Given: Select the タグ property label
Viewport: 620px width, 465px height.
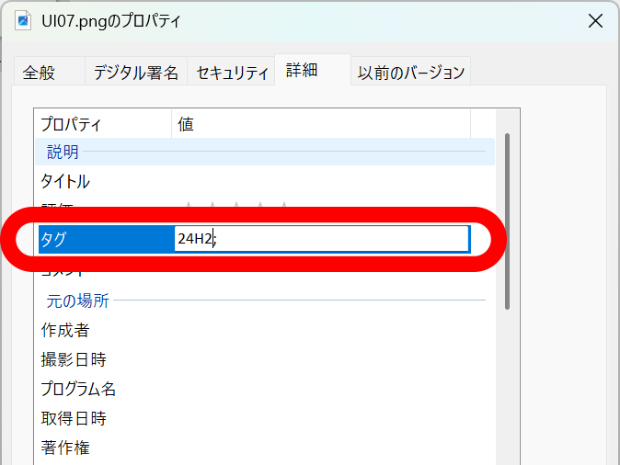Looking at the screenshot, I should click(53, 239).
